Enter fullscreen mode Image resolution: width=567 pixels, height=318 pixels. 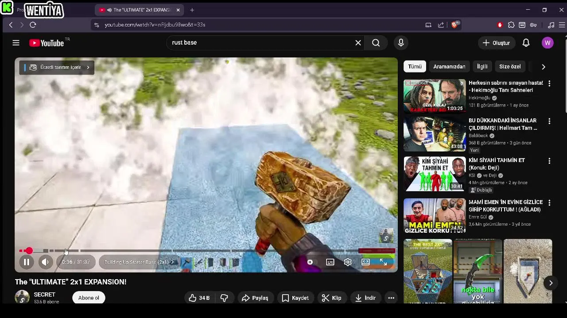tap(383, 262)
